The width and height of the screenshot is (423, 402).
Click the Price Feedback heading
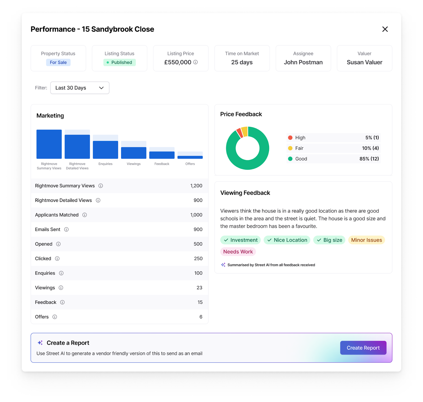click(241, 114)
